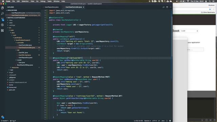This screenshot has width=217, height=122.
Task: Open the Apple menu
Action: pos(3,1)
